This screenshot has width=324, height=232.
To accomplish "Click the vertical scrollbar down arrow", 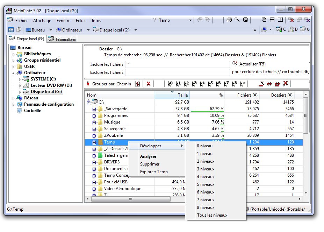I will (306, 193).
